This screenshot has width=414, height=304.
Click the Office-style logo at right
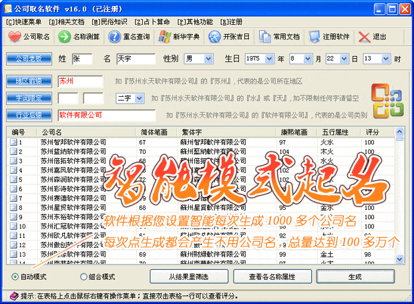click(387, 101)
